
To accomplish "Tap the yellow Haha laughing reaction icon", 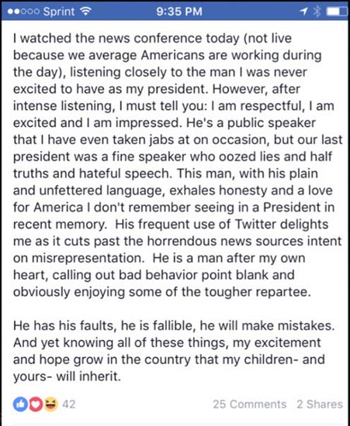I will click(51, 404).
